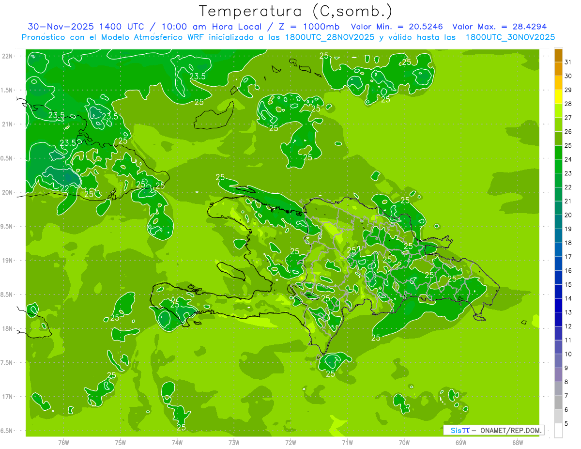The width and height of the screenshot is (581, 449).
Task: Click the 71W longitude axis label
Action: coord(347,442)
